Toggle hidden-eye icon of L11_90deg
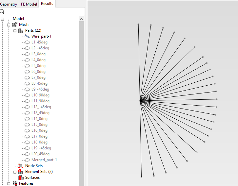238x186 pixels. 27,101
